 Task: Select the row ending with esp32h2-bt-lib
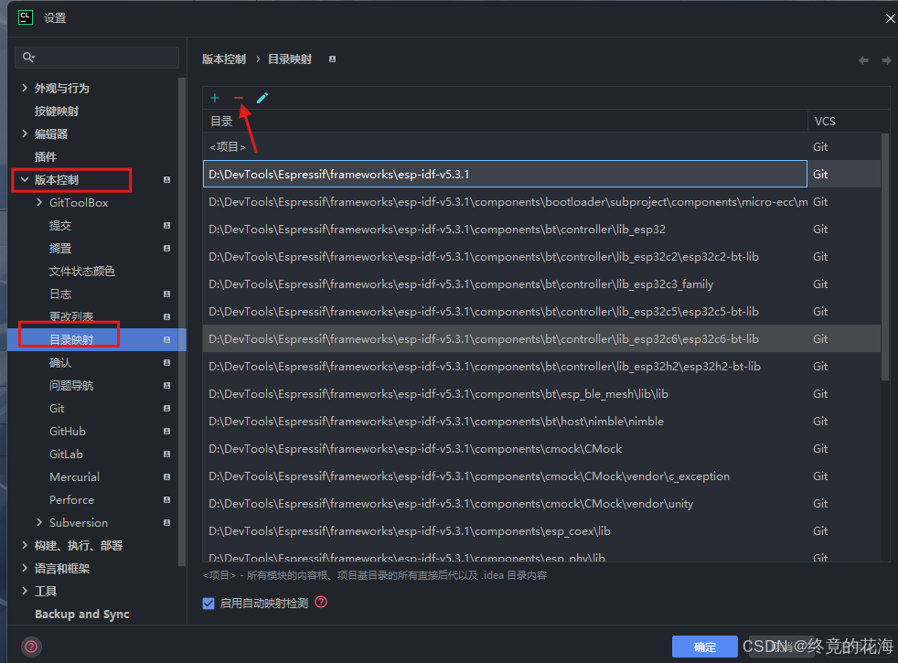541,367
